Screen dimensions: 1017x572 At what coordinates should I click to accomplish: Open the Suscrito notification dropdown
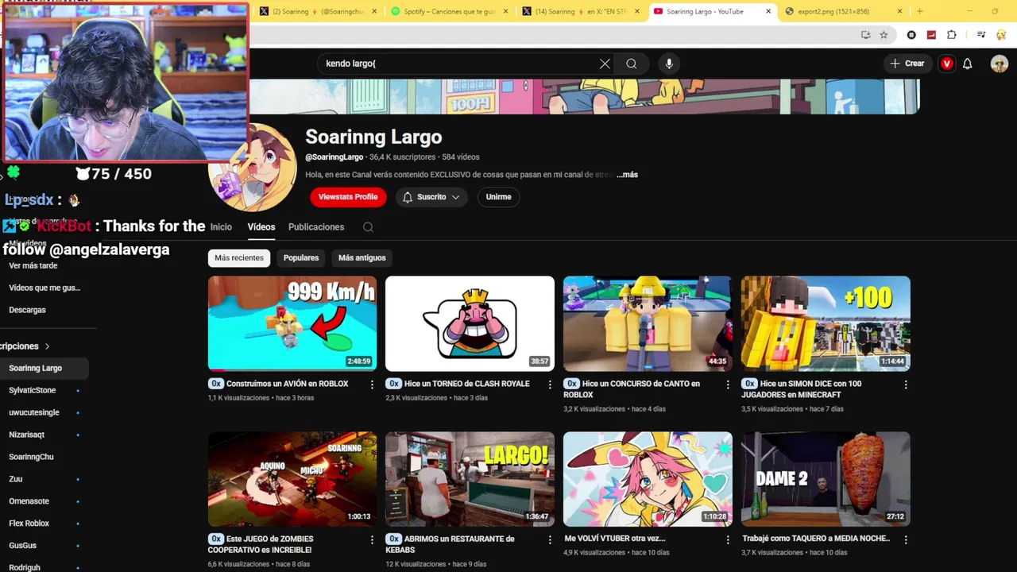(x=431, y=197)
